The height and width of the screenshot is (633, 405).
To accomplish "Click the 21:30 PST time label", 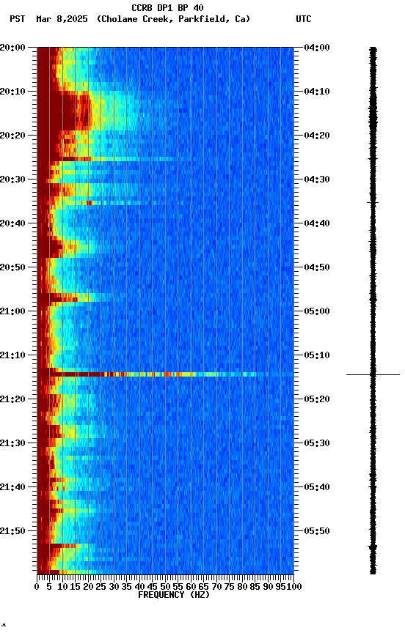I will [12, 444].
